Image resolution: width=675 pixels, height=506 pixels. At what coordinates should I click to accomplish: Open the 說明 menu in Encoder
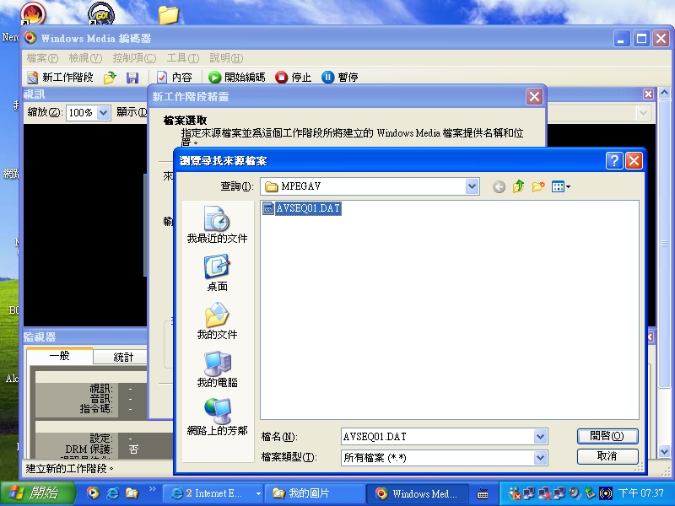point(226,58)
